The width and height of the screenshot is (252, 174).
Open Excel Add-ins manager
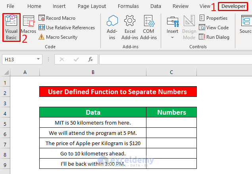pyautogui.click(x=130, y=26)
